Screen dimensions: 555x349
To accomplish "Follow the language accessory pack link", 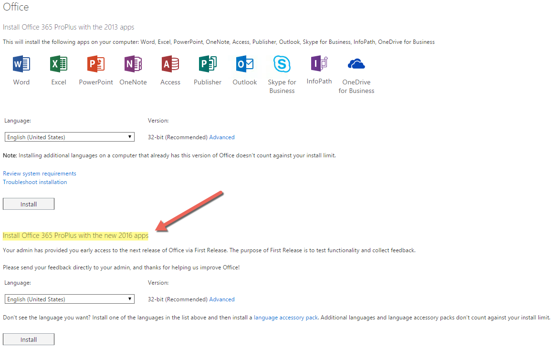I will (x=286, y=318).
